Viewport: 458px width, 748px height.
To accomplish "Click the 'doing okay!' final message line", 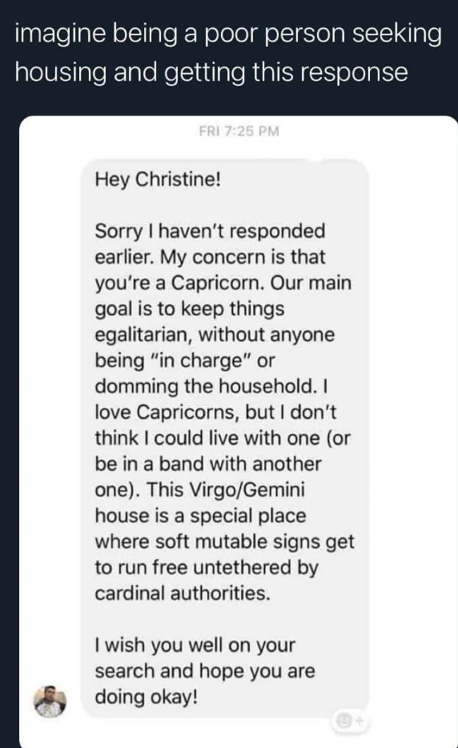I will click(146, 697).
